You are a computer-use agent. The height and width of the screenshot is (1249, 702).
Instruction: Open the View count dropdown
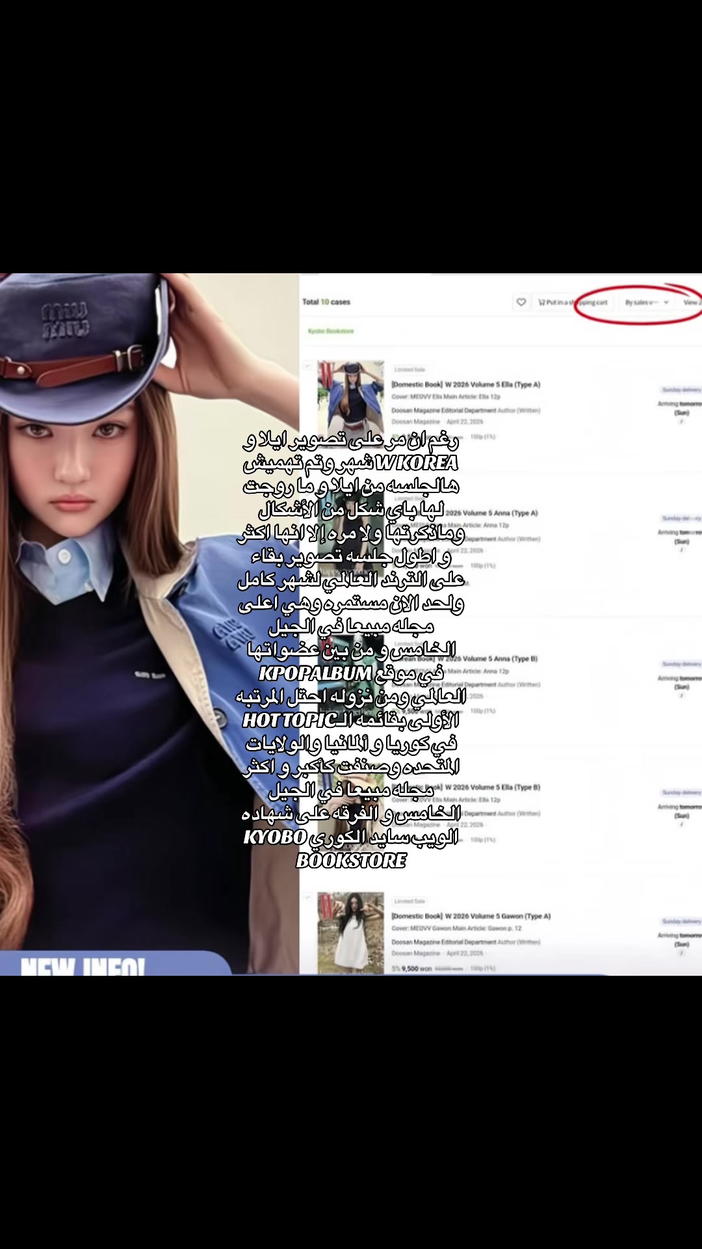(691, 302)
